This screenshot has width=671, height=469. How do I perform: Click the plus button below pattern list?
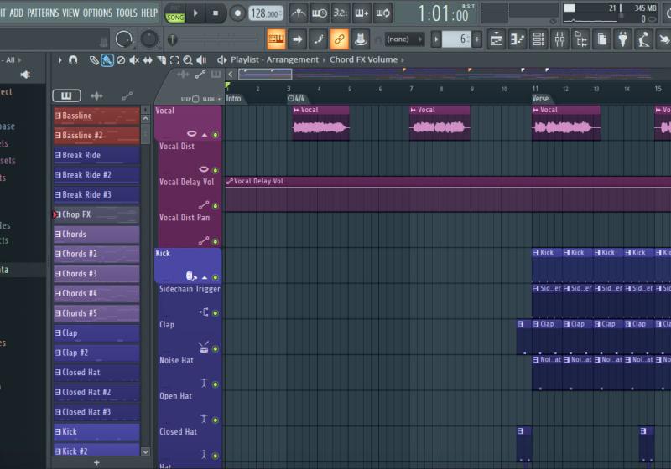(96, 462)
